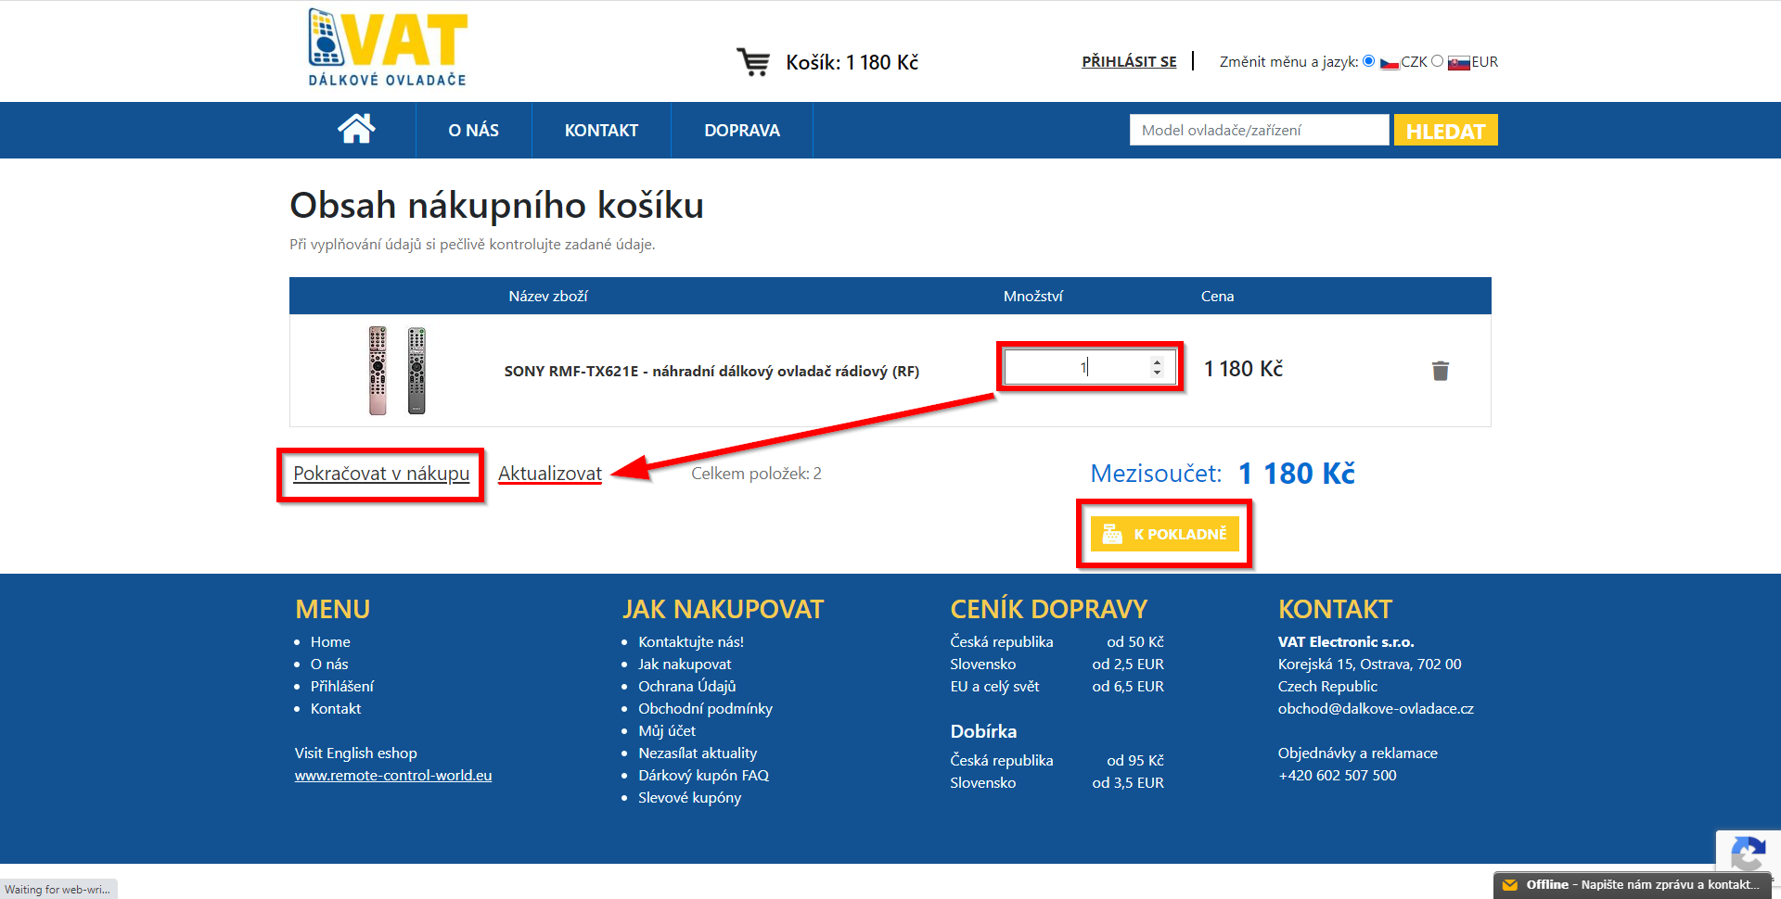Click Česká republika od 50 Kč shipping row
Screen dimensions: 1781x899
[x=1057, y=641]
